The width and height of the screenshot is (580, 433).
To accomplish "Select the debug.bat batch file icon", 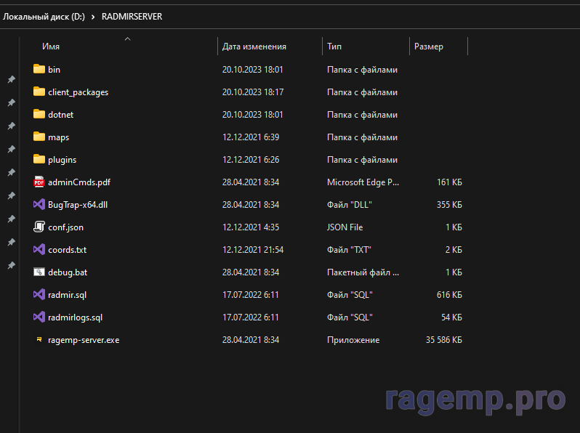I will 39,272.
